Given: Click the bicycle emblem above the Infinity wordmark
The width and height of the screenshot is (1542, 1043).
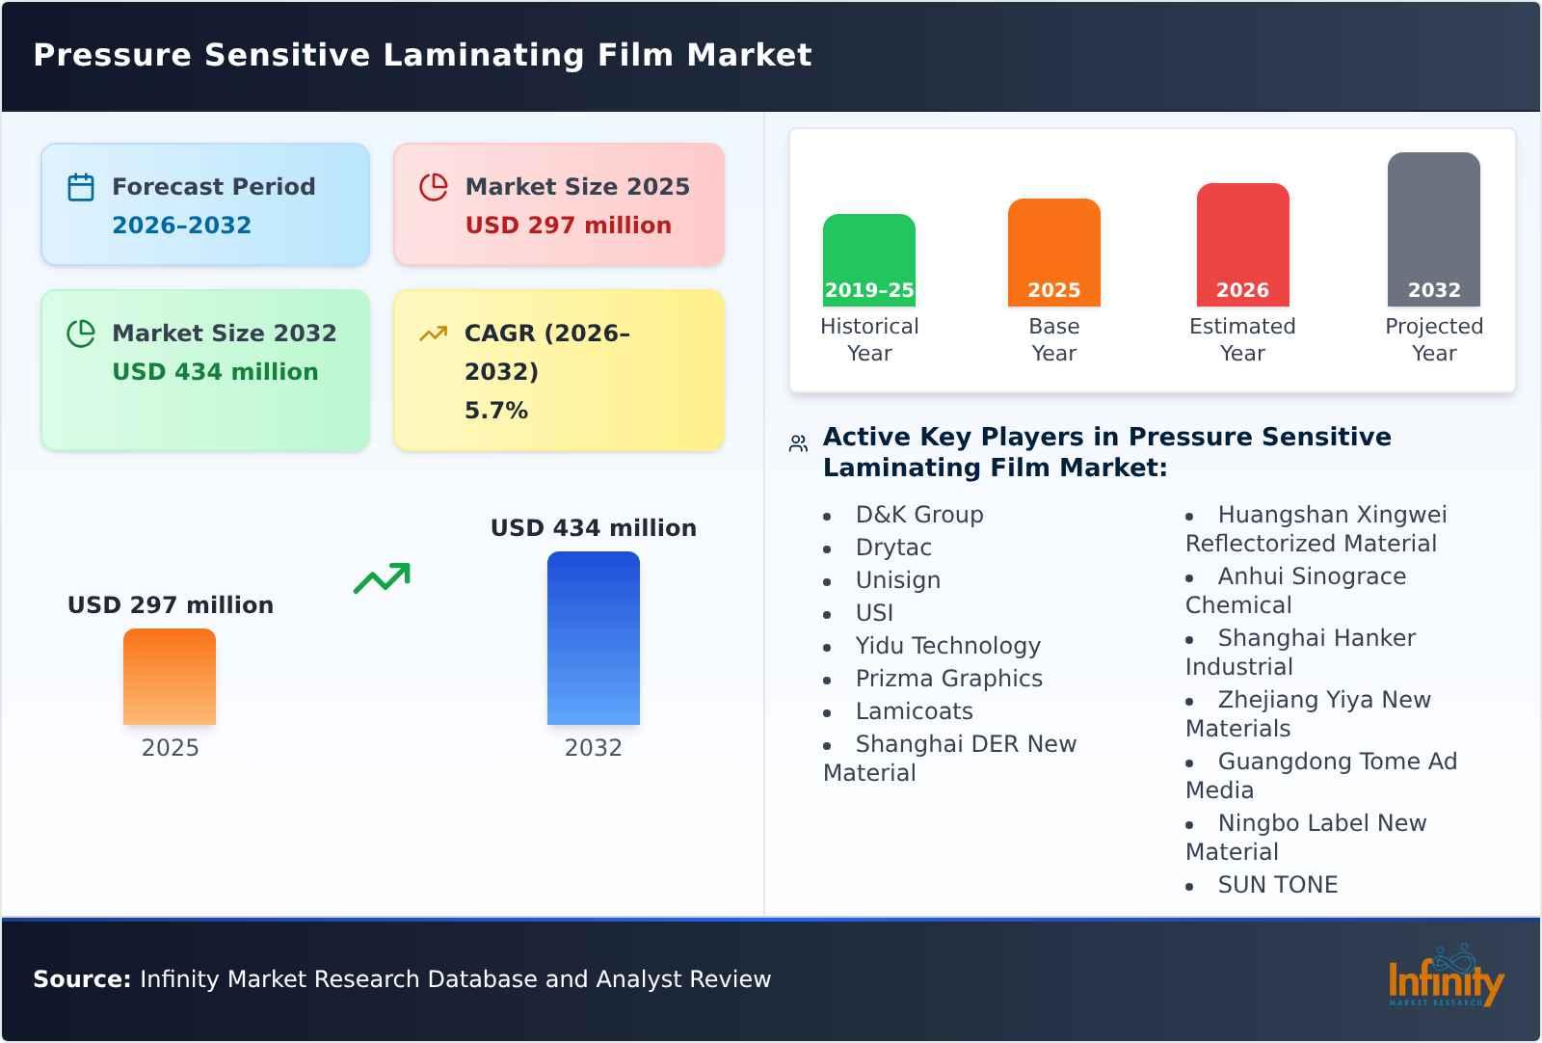Looking at the screenshot, I should click(1453, 956).
